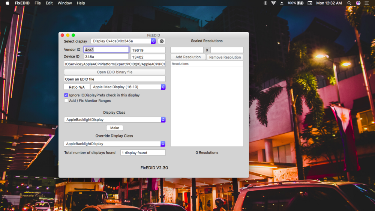The width and height of the screenshot is (375, 211).
Task: Expand the Select display dropdown
Action: point(123,41)
